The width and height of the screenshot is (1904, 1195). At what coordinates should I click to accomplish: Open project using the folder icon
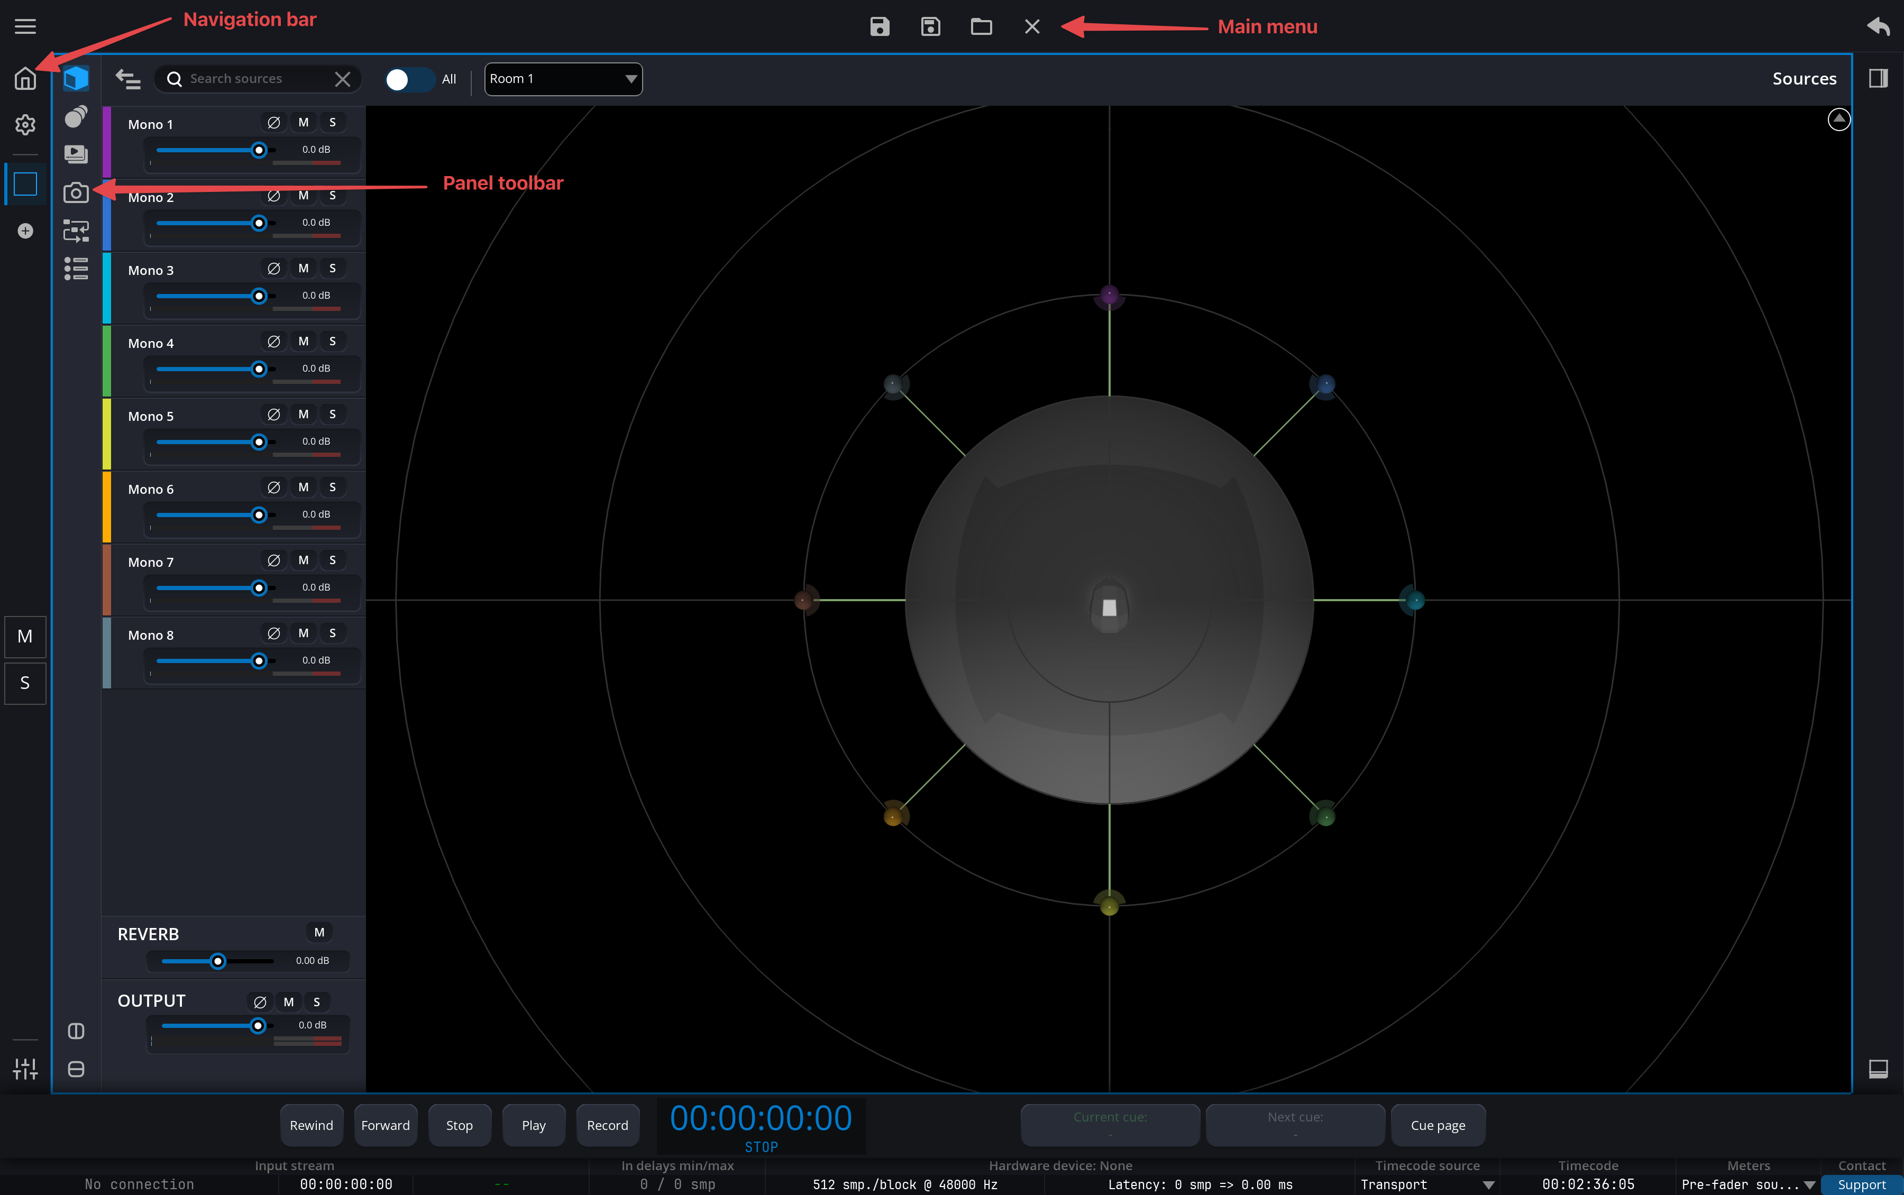[x=981, y=27]
